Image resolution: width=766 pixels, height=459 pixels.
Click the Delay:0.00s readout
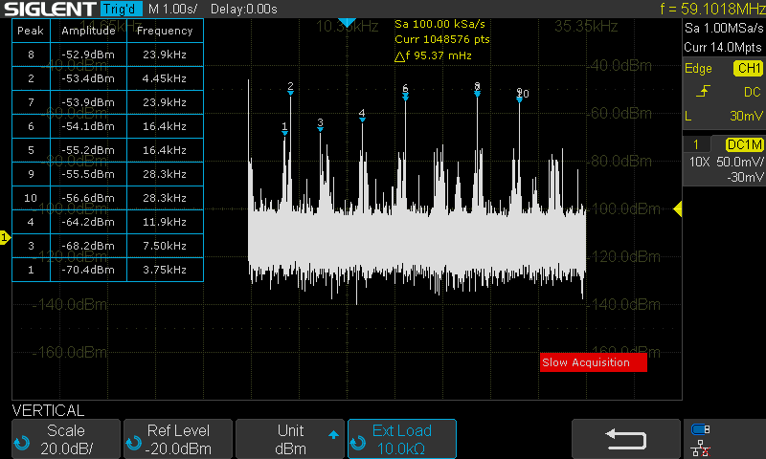click(244, 10)
